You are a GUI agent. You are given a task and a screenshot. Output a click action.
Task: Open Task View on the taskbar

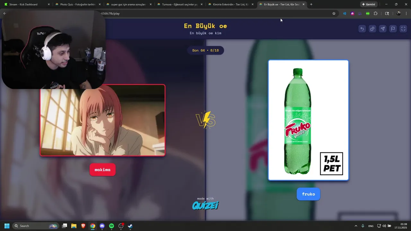coord(65,226)
